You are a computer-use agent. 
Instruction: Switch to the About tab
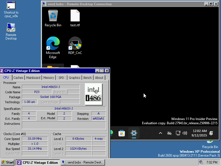tap(99, 78)
